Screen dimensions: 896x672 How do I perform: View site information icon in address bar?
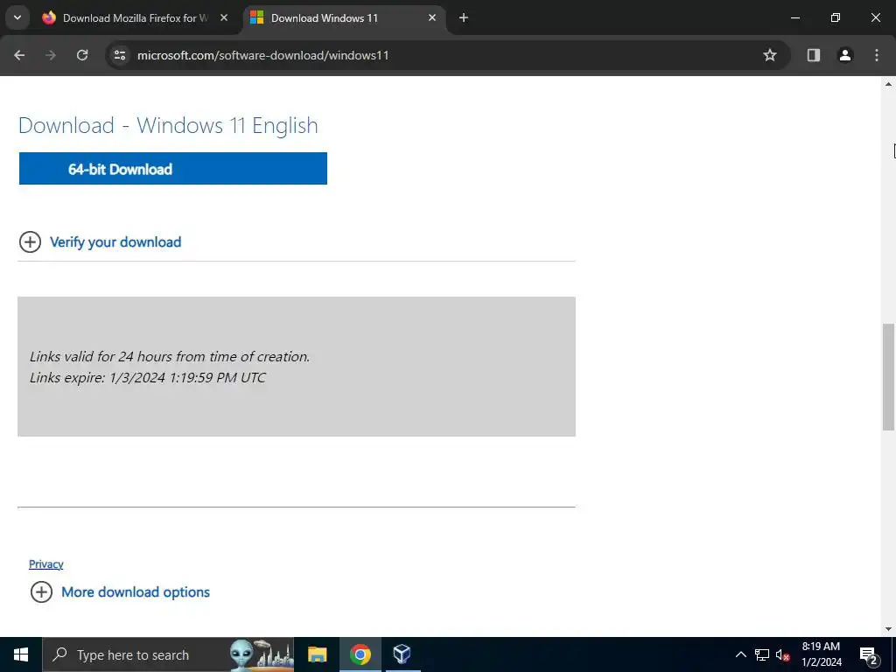pos(119,55)
